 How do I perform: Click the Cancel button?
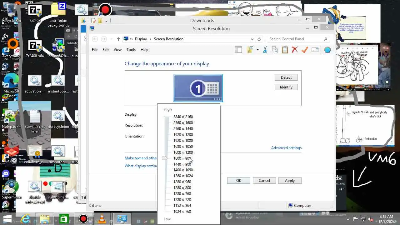click(264, 181)
